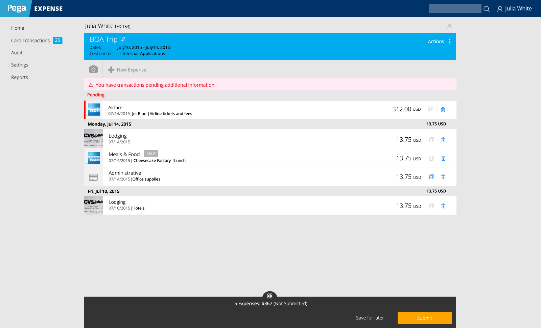Submit the expense report
Image resolution: width=541 pixels, height=328 pixels.
point(424,318)
